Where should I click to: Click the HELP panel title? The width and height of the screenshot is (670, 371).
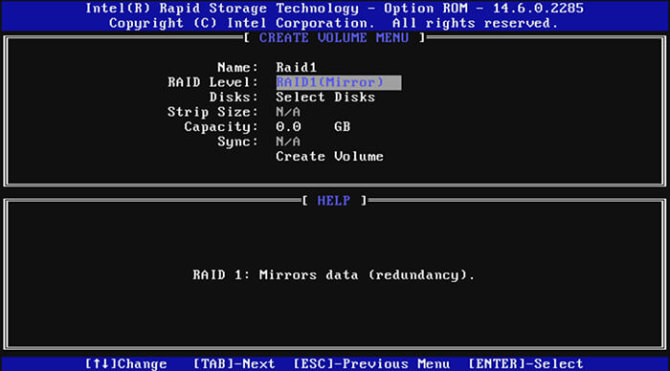coord(334,201)
